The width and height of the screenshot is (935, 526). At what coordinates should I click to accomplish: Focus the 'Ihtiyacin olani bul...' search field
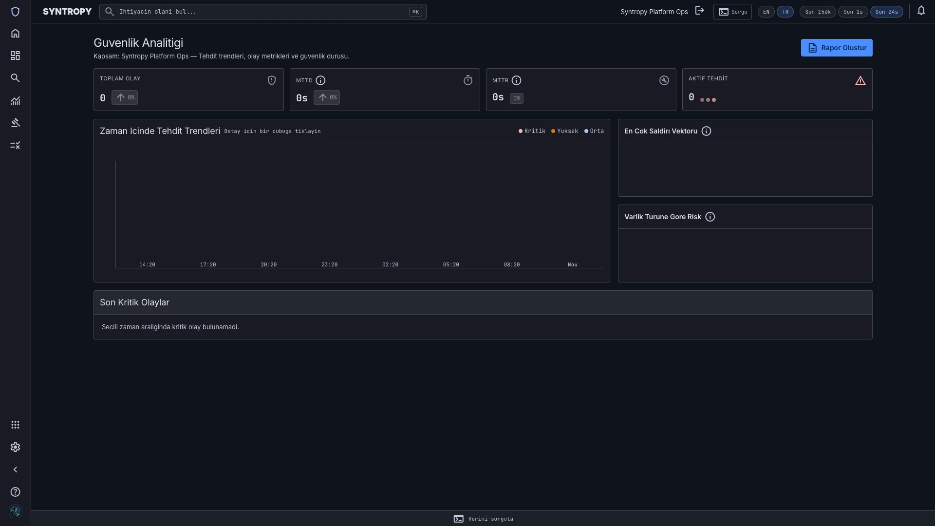pos(263,12)
